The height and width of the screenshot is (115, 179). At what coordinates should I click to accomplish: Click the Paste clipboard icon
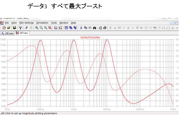90,28
